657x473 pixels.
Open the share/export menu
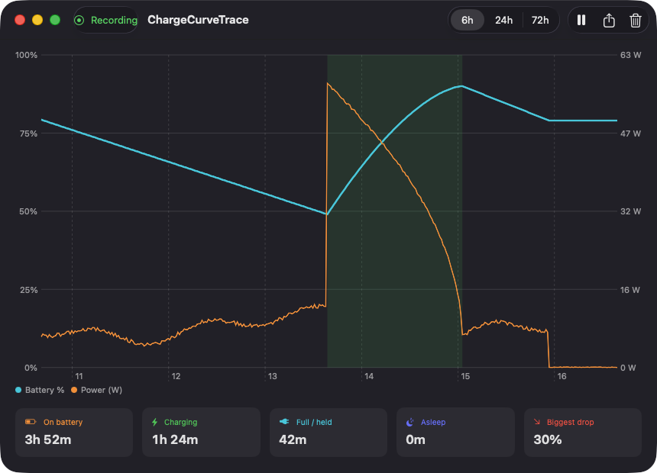point(609,20)
